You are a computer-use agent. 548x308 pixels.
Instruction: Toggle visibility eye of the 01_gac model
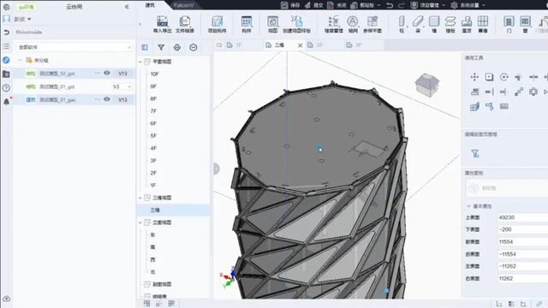tap(106, 99)
